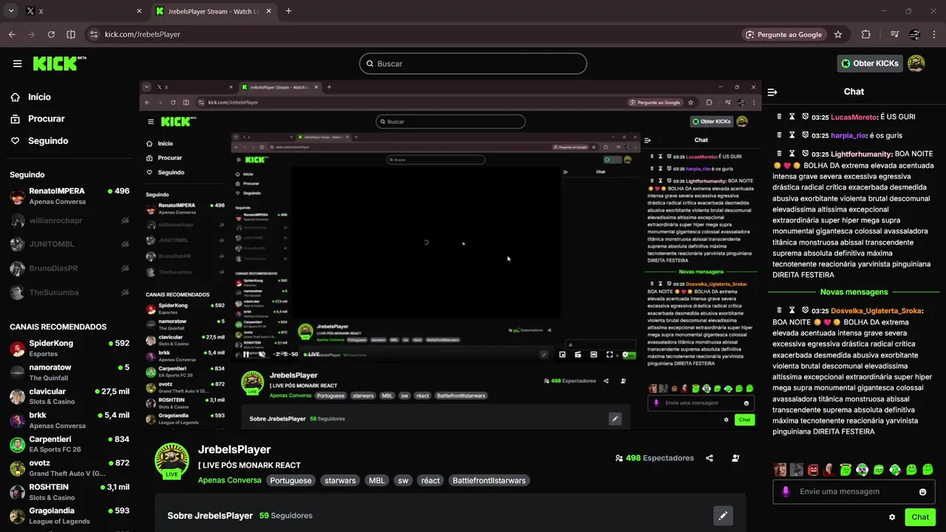This screenshot has width=946, height=532.
Task: Open browser tab search dropdown
Action: (11, 11)
